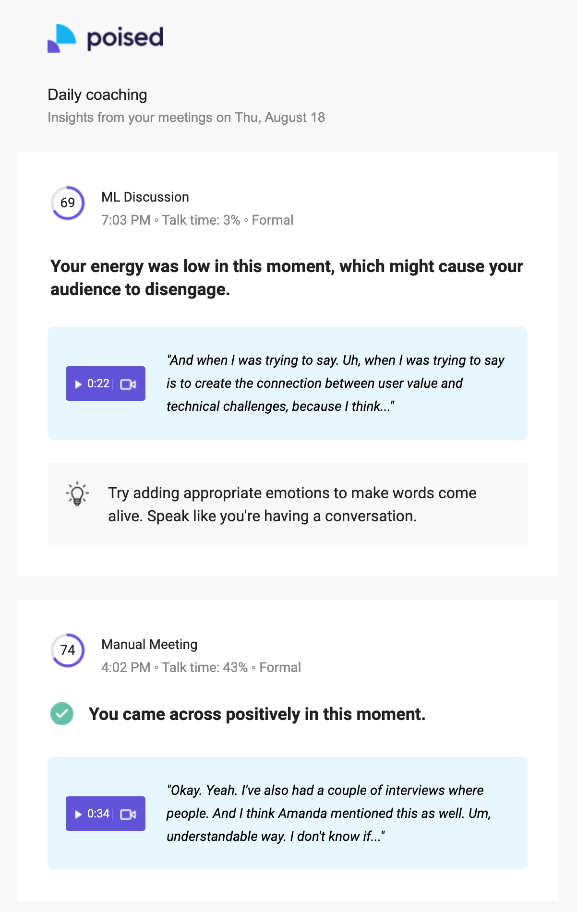Click the Poised logo icon
Viewport: 577px width, 912px height.
point(62,38)
